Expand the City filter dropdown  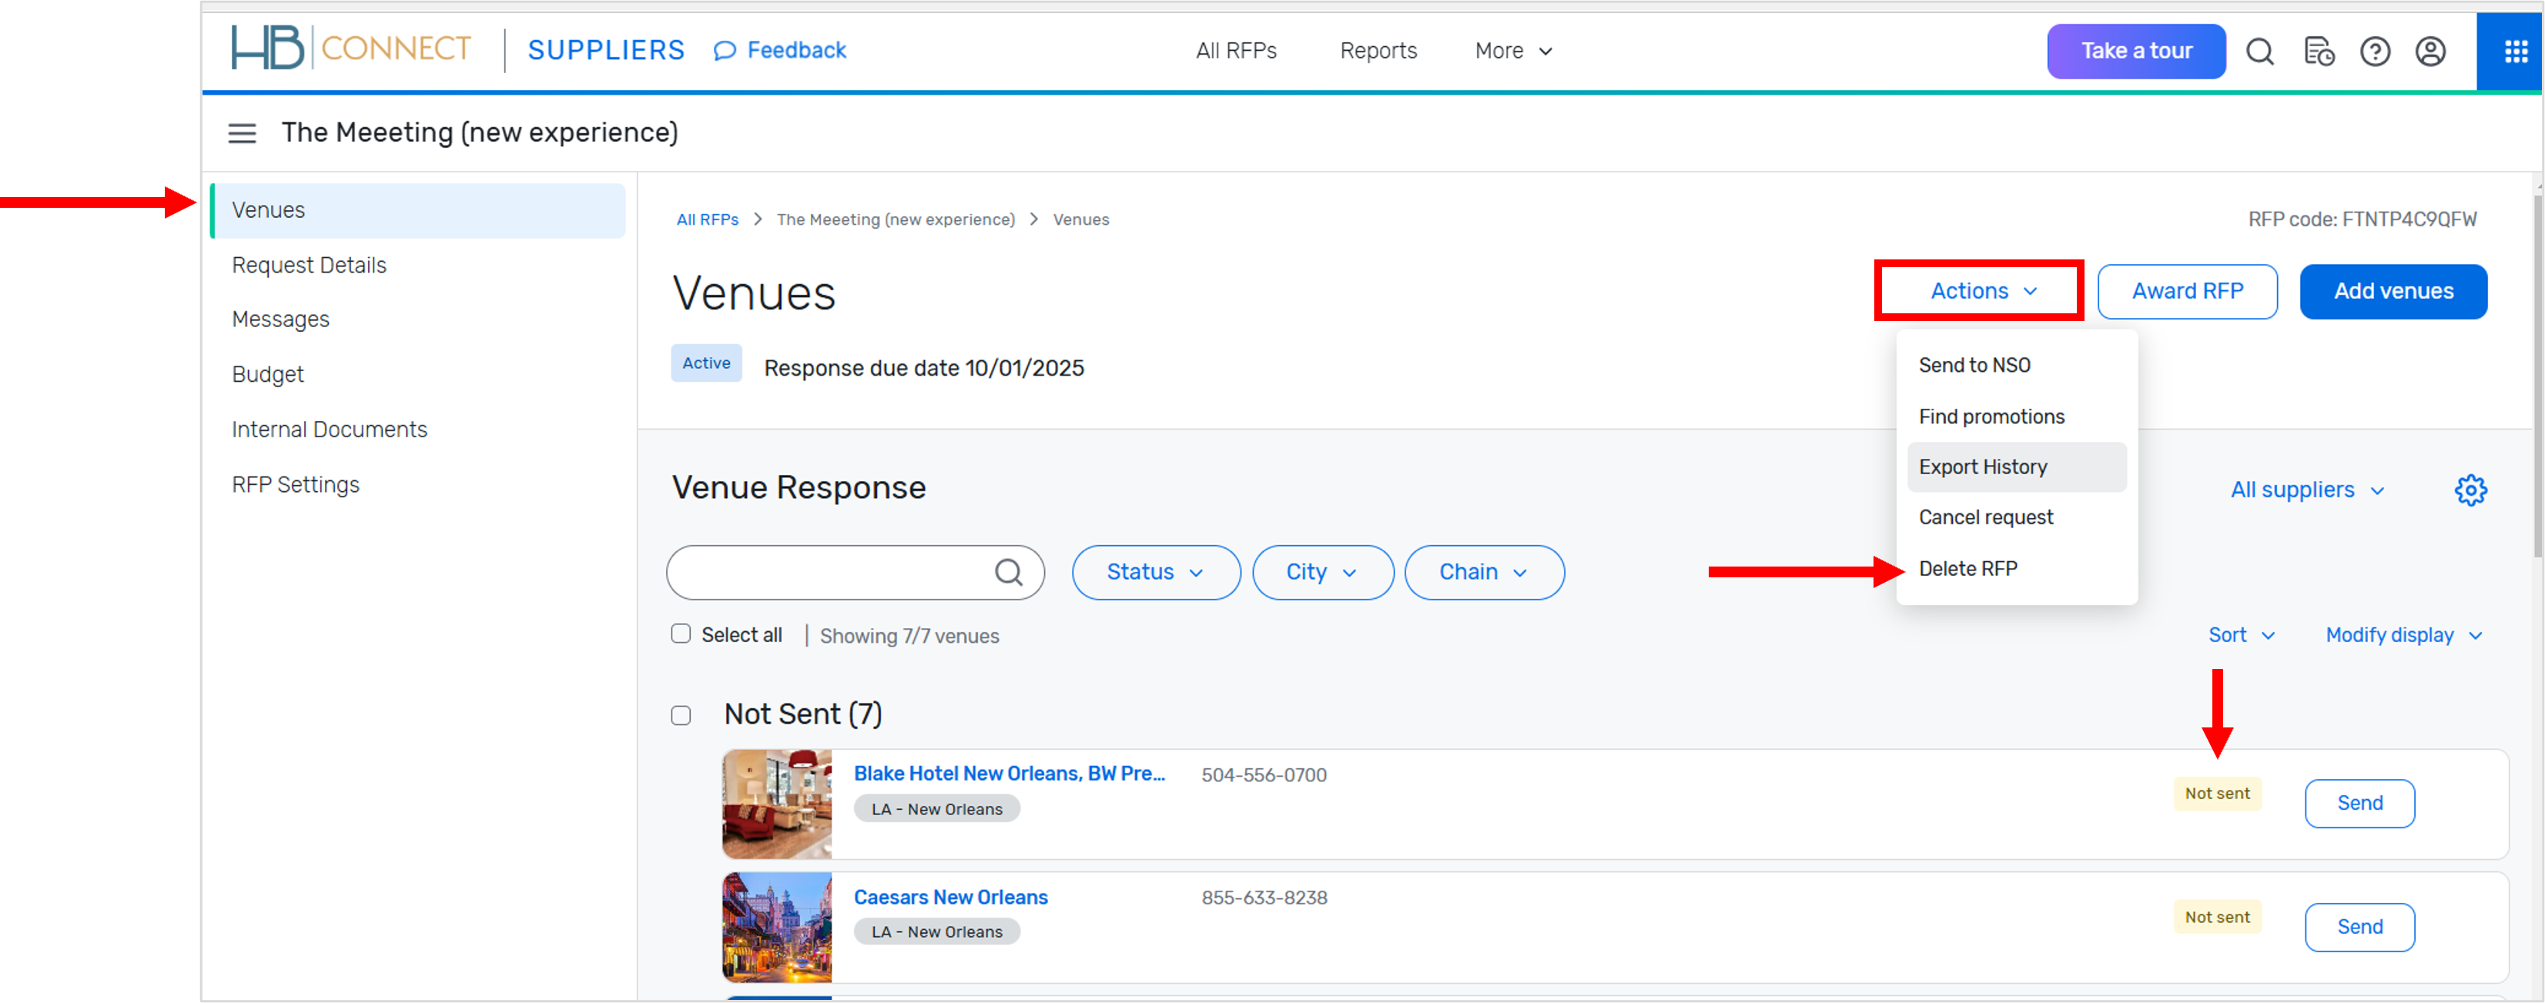coord(1322,573)
